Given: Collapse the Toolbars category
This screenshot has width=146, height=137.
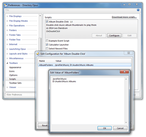Looking at the screenshot, I should tap(7, 63).
